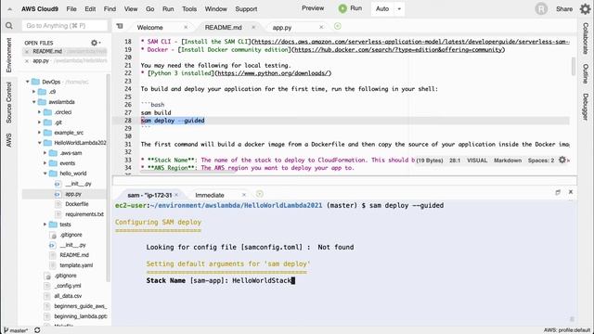Click the Dockerfile file icon
This screenshot has height=334, width=594.
point(58,204)
